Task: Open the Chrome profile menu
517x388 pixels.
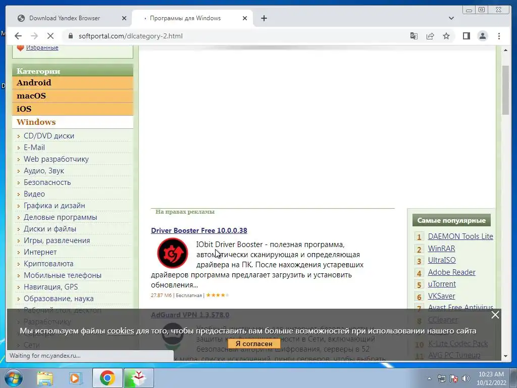Action: point(482,36)
